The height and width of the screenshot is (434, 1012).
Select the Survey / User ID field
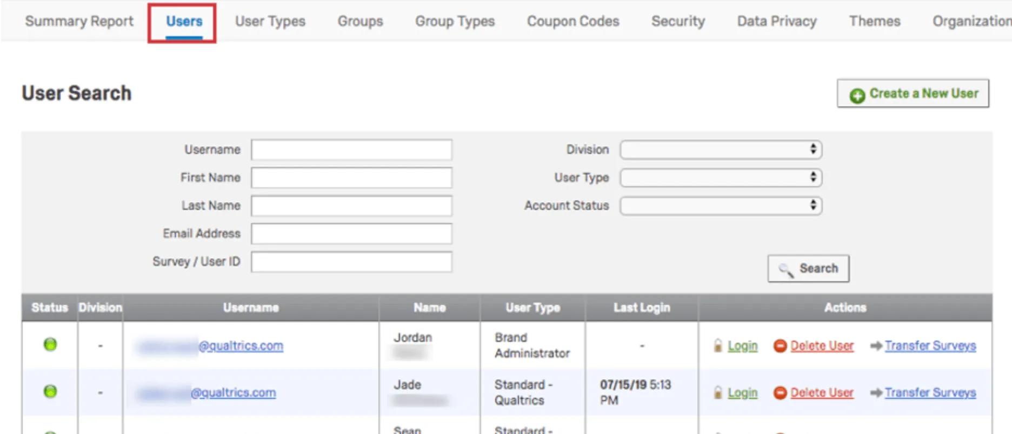click(351, 262)
